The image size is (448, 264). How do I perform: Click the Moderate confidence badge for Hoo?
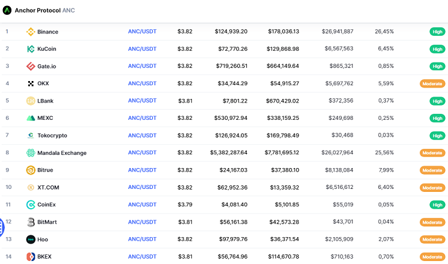432,240
